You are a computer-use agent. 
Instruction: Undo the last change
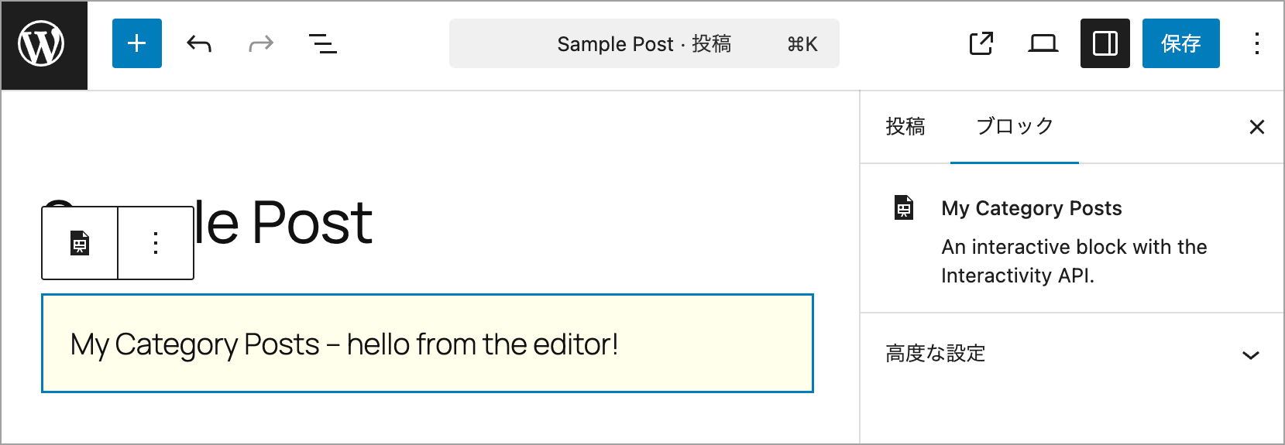click(x=199, y=43)
